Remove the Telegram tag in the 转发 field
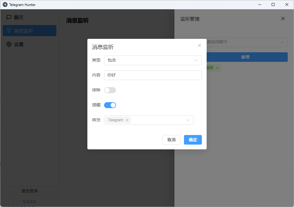294x207 pixels. pyautogui.click(x=127, y=120)
